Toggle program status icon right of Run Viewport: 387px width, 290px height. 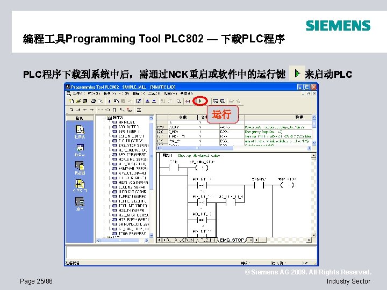click(x=216, y=101)
